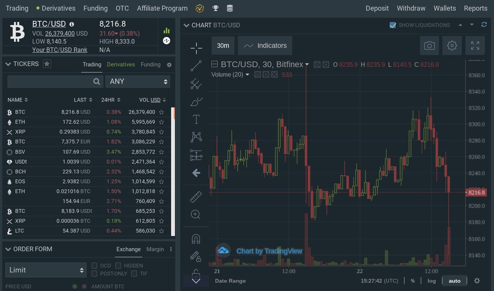Toggle log scale on chart
Screen dimensions: 494x291
point(431,281)
